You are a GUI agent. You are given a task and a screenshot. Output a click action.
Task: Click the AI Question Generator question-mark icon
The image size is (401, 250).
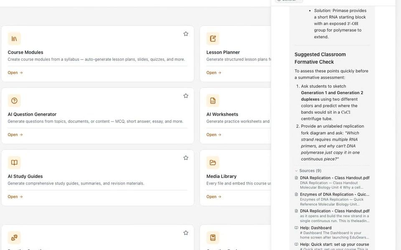tap(14, 100)
